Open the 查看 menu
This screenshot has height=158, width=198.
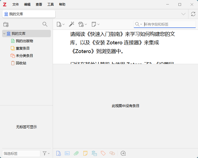(39, 4)
